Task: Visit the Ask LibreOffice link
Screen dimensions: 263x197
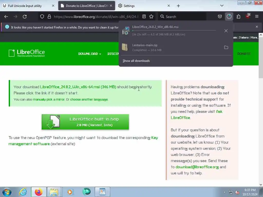Action: pos(196,115)
